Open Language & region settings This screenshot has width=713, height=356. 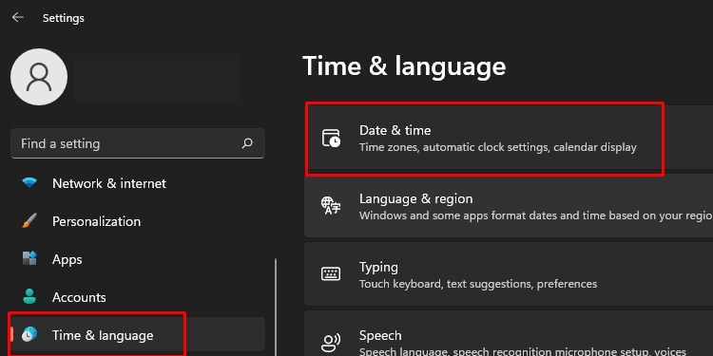509,207
